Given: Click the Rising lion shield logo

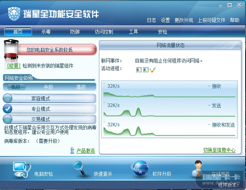Looking at the screenshot, I should (14, 14).
